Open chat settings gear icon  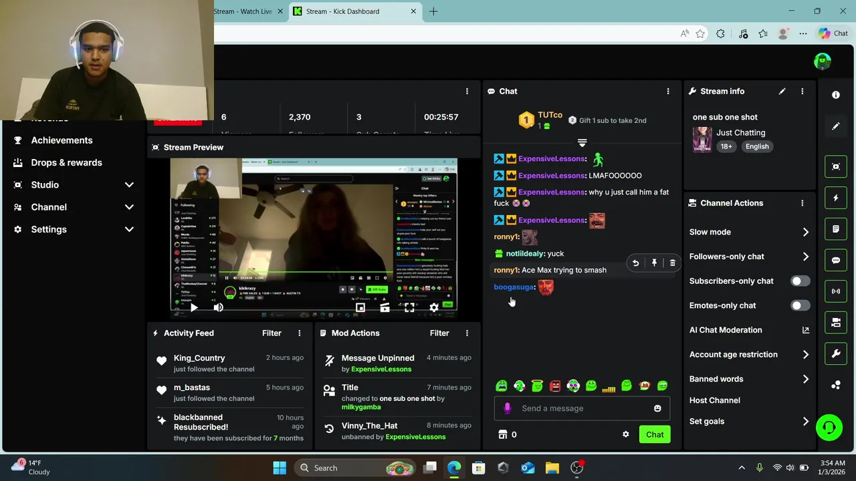click(x=625, y=434)
